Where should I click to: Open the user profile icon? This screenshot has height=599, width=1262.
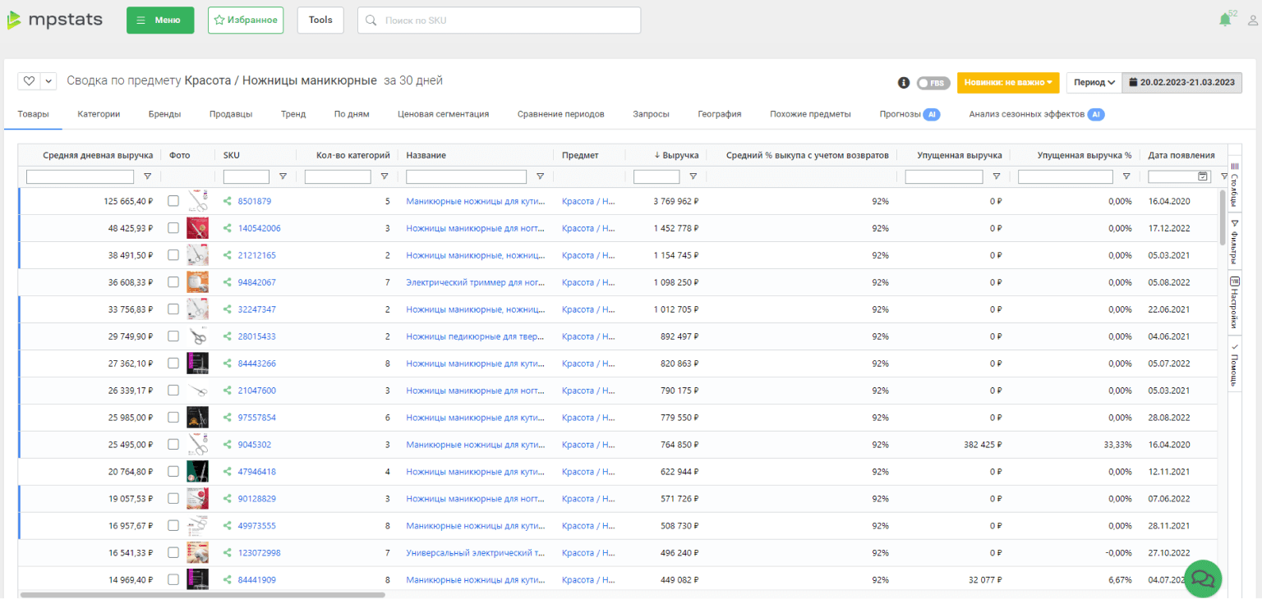(1253, 21)
